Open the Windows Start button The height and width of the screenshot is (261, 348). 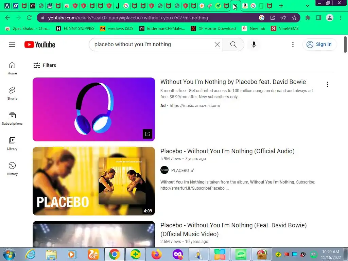click(9, 254)
